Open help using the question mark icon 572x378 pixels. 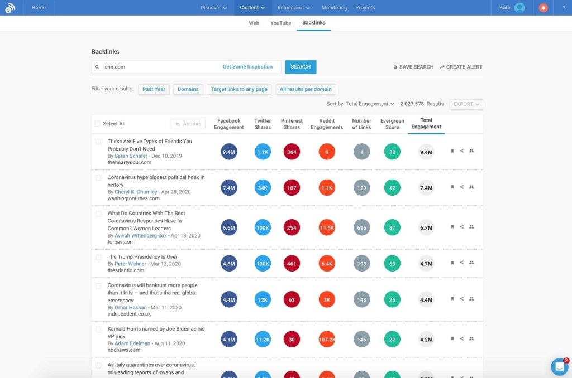click(564, 7)
